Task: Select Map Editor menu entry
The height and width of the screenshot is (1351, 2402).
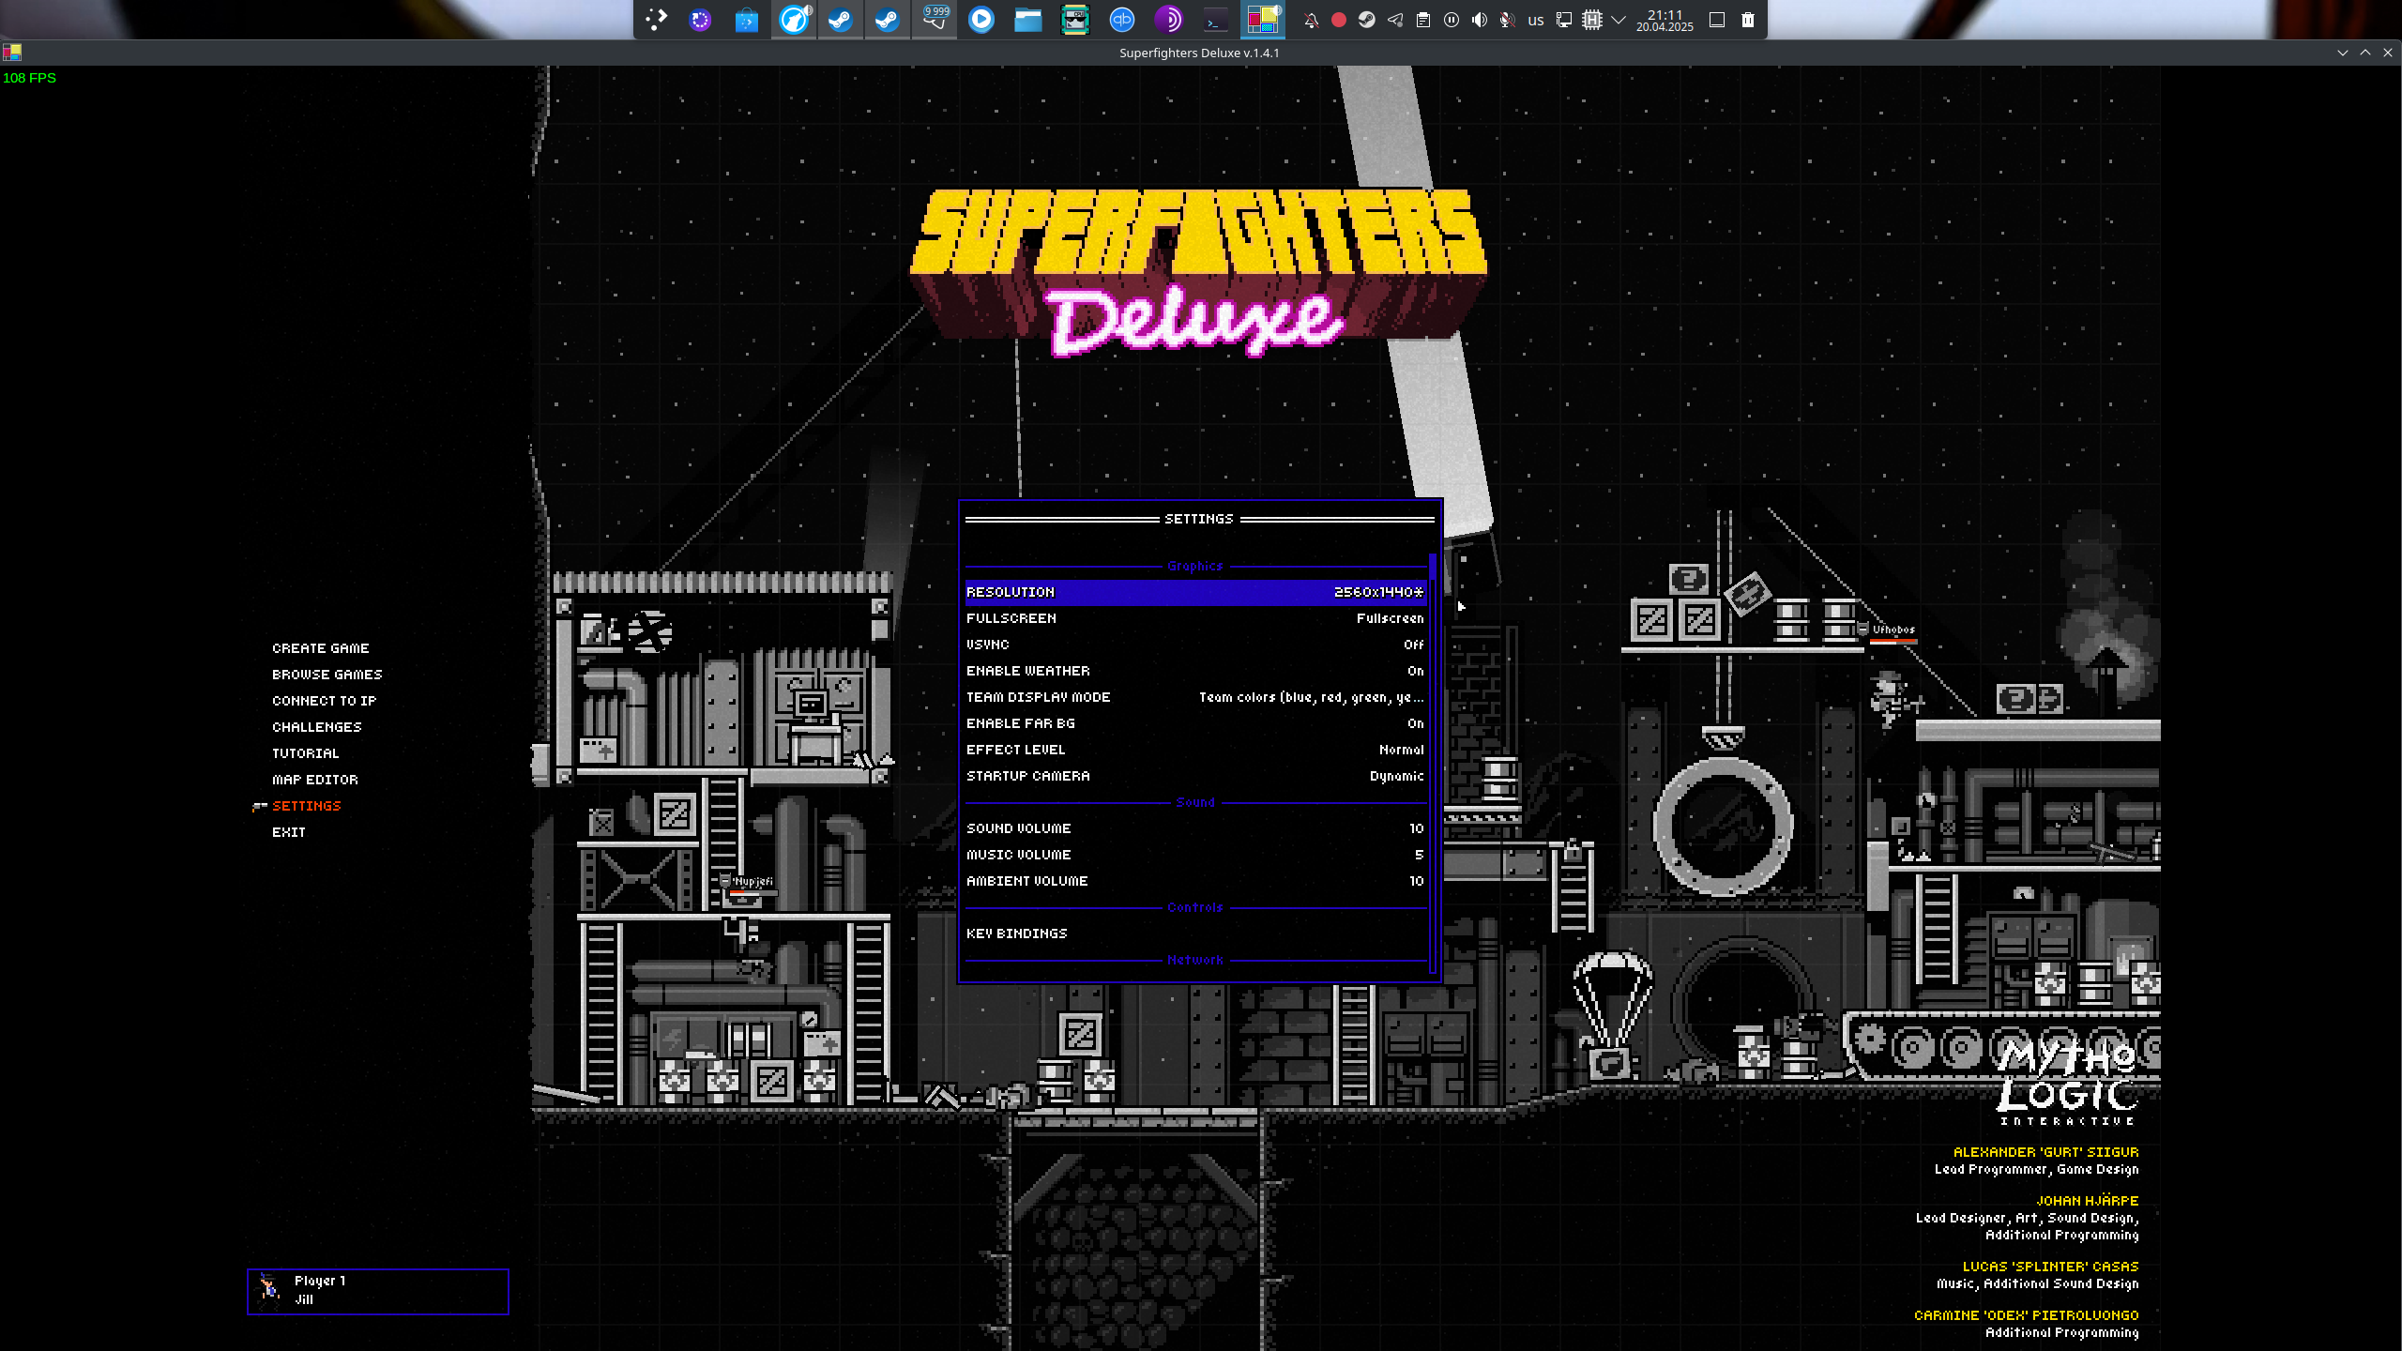Action: tap(314, 780)
